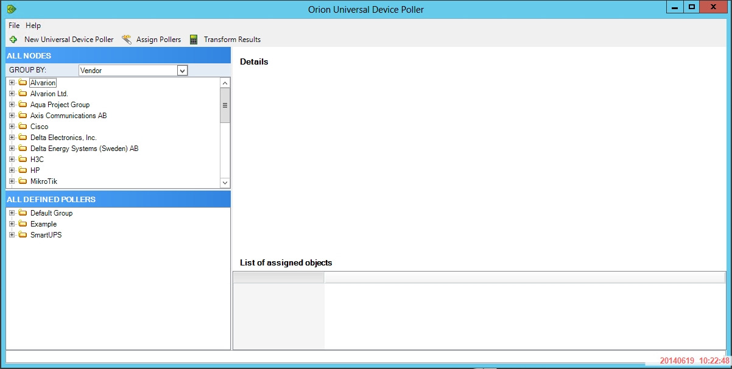Image resolution: width=732 pixels, height=369 pixels.
Task: Click the MikroTik folder icon
Action: pyautogui.click(x=23, y=181)
